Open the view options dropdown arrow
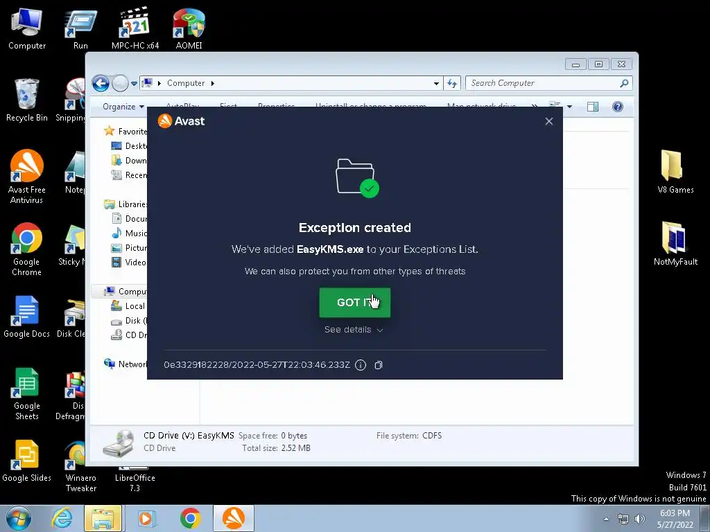 (569, 107)
